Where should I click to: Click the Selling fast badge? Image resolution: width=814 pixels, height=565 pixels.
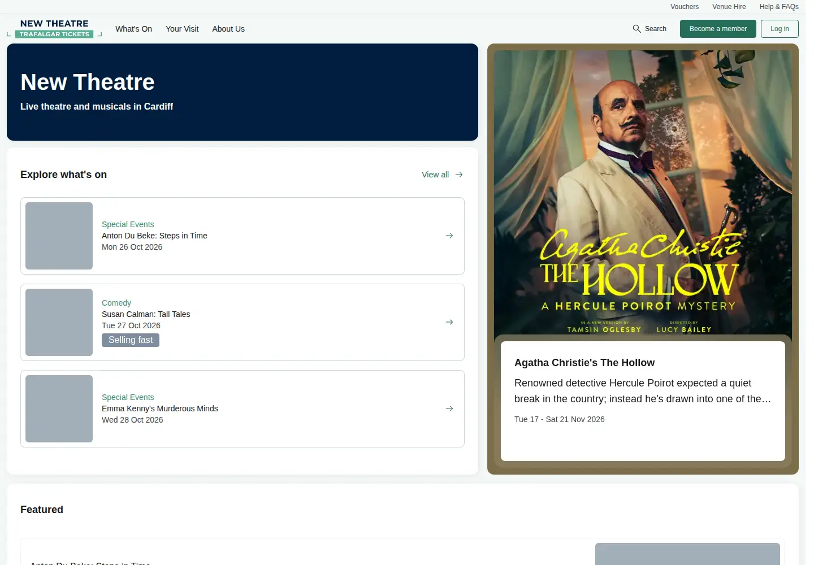[131, 340]
